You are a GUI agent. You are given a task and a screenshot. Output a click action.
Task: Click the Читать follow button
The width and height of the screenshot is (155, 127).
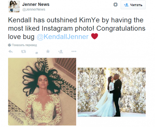pyautogui.click(x=133, y=5)
